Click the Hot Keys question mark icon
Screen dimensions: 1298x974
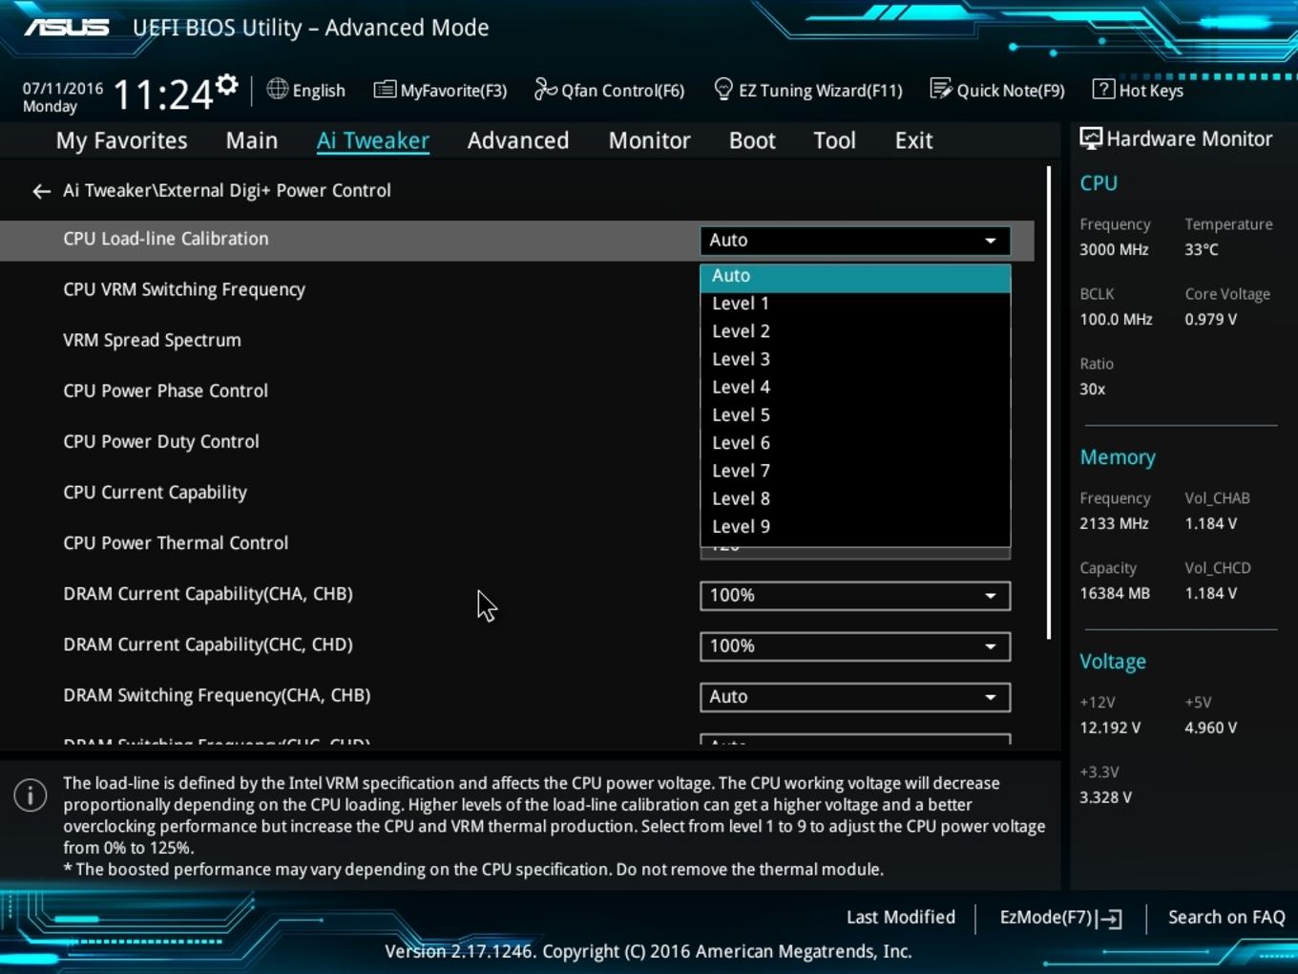(x=1103, y=89)
